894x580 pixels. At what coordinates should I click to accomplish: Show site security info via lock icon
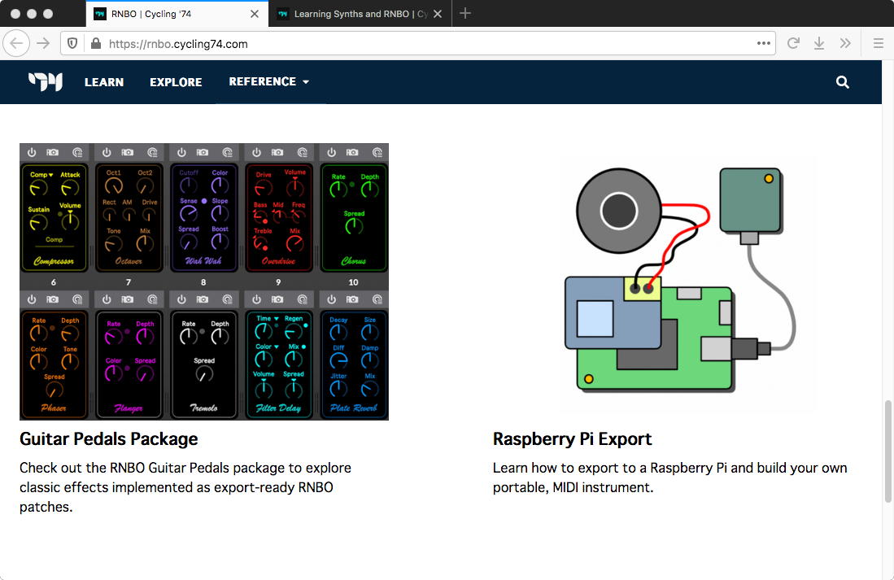coord(96,43)
